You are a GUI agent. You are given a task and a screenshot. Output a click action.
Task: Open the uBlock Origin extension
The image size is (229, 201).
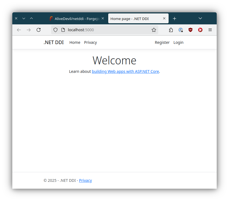[x=190, y=30]
